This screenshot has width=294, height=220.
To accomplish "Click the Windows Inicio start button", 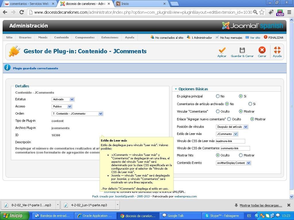I will point(15,216).
